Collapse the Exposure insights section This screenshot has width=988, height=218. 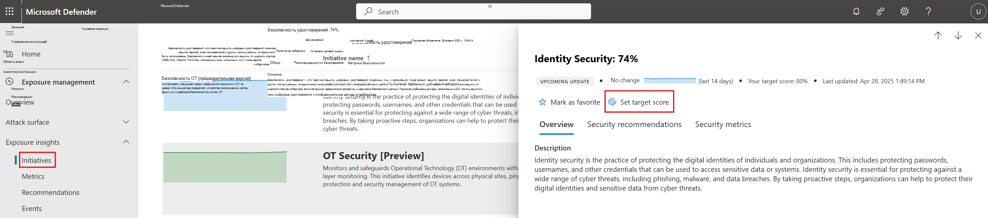tap(126, 142)
